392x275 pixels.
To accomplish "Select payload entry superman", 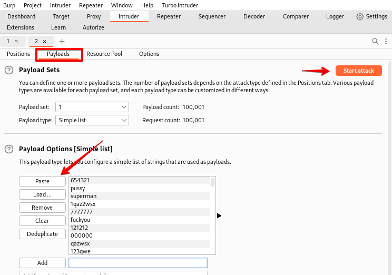I will click(x=140, y=197).
